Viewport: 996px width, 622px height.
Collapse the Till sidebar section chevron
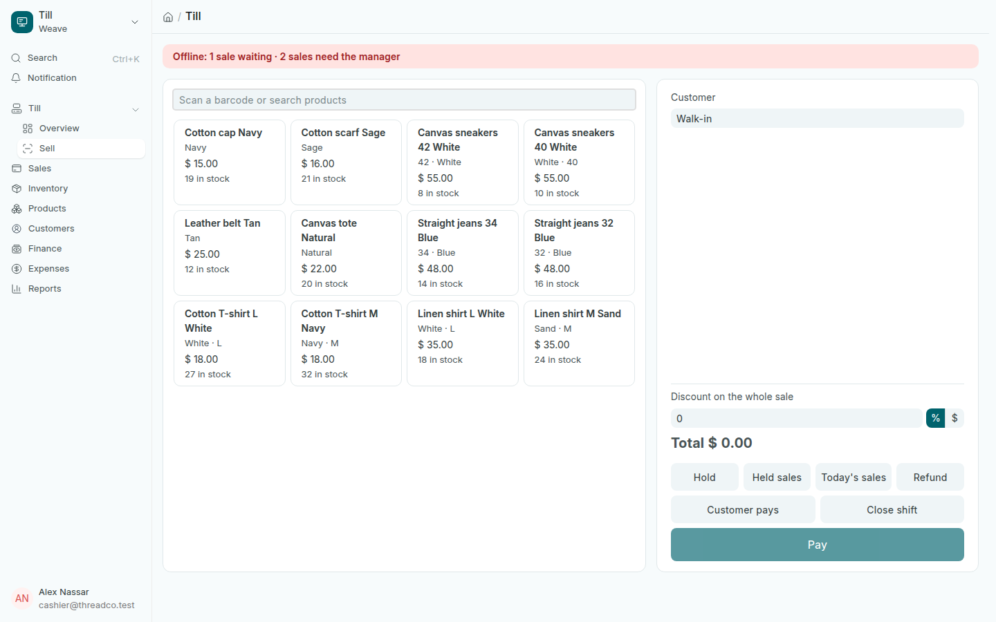tap(136, 109)
